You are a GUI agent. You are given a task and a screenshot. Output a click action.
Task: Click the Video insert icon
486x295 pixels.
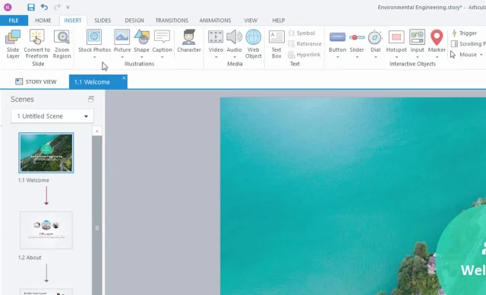pos(216,37)
